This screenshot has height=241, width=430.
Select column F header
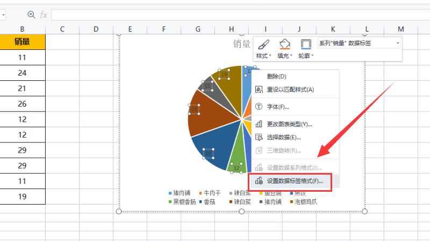164,29
